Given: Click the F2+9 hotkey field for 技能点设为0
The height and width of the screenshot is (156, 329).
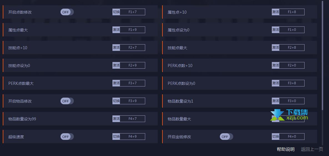Looking at the screenshot, I should [x=132, y=65].
